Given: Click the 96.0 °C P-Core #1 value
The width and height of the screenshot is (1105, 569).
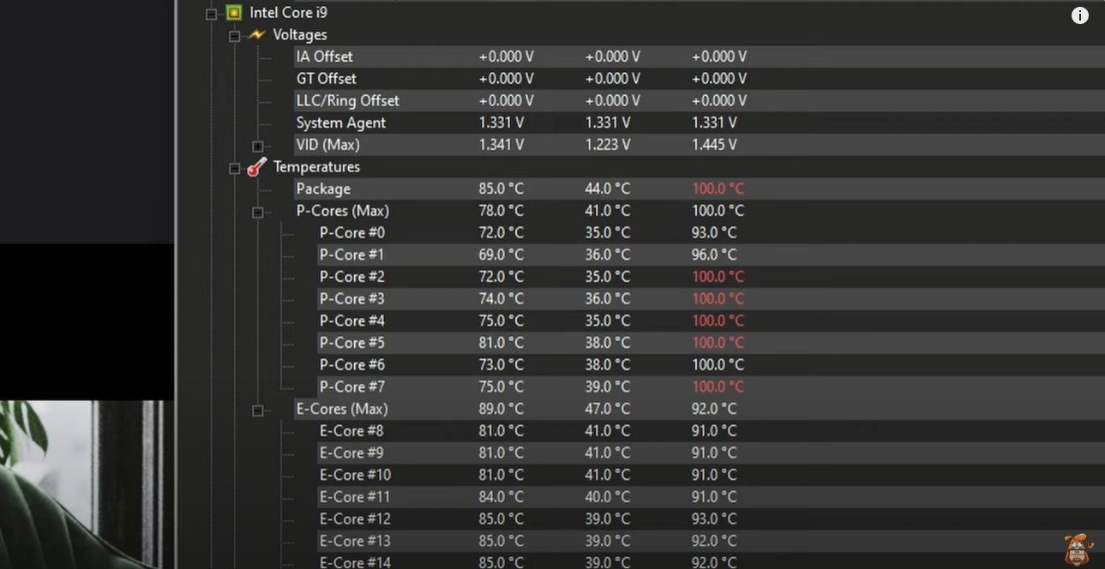Looking at the screenshot, I should coord(713,255).
